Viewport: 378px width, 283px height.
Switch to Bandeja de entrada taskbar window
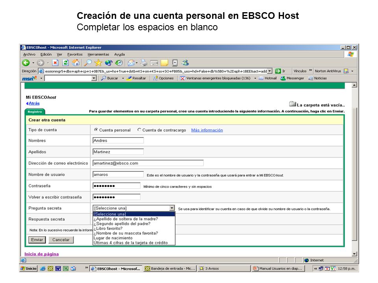(170, 268)
